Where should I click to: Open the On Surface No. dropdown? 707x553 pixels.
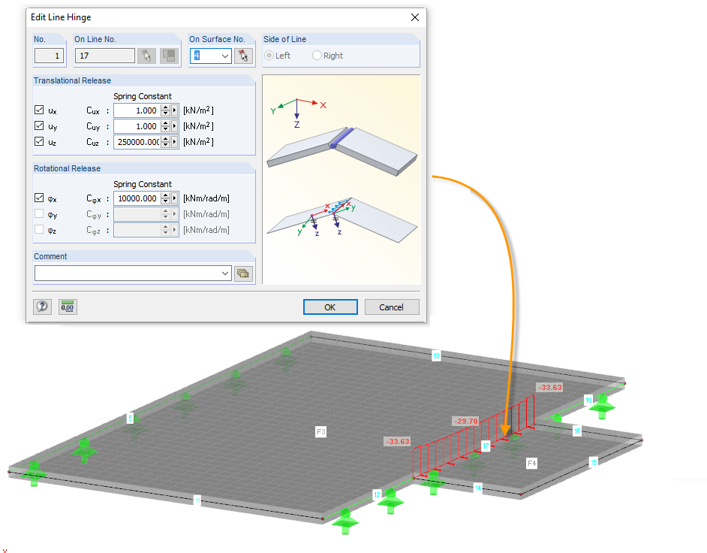(227, 55)
